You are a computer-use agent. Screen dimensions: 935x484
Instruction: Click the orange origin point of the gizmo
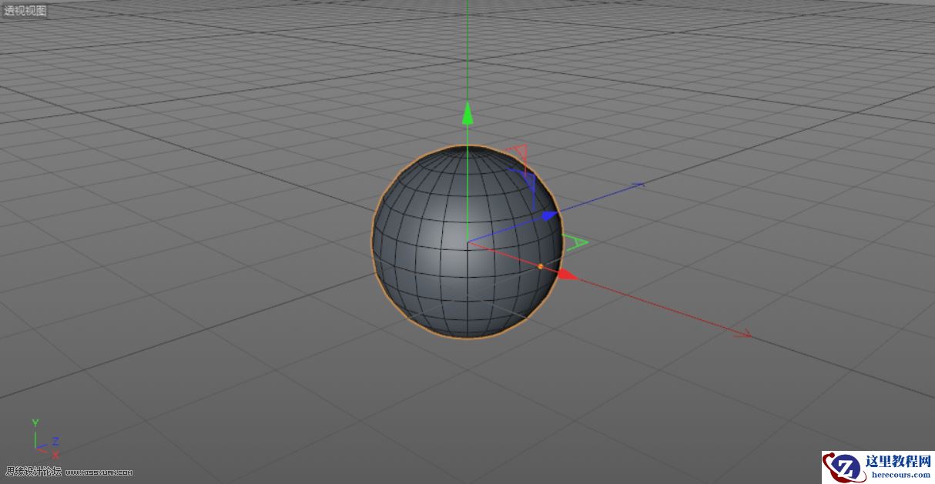(x=540, y=265)
